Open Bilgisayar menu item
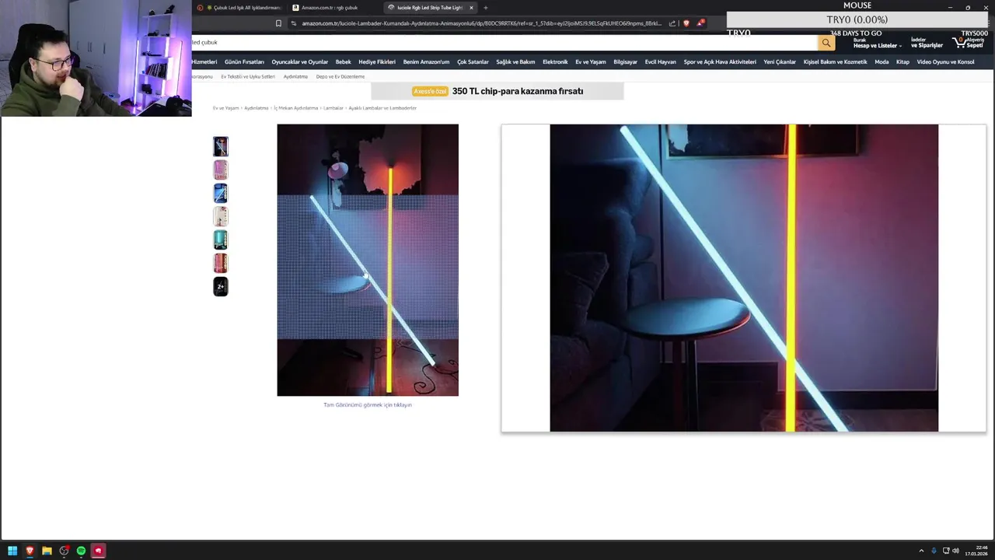 pos(626,61)
